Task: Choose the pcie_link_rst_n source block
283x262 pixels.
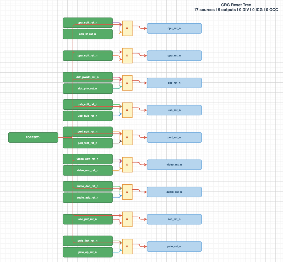Action: pos(88,241)
